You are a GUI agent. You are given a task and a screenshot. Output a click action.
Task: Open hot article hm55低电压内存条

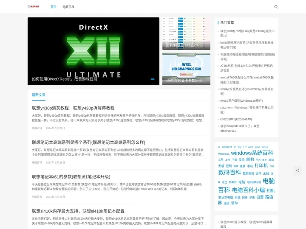tap(246, 45)
